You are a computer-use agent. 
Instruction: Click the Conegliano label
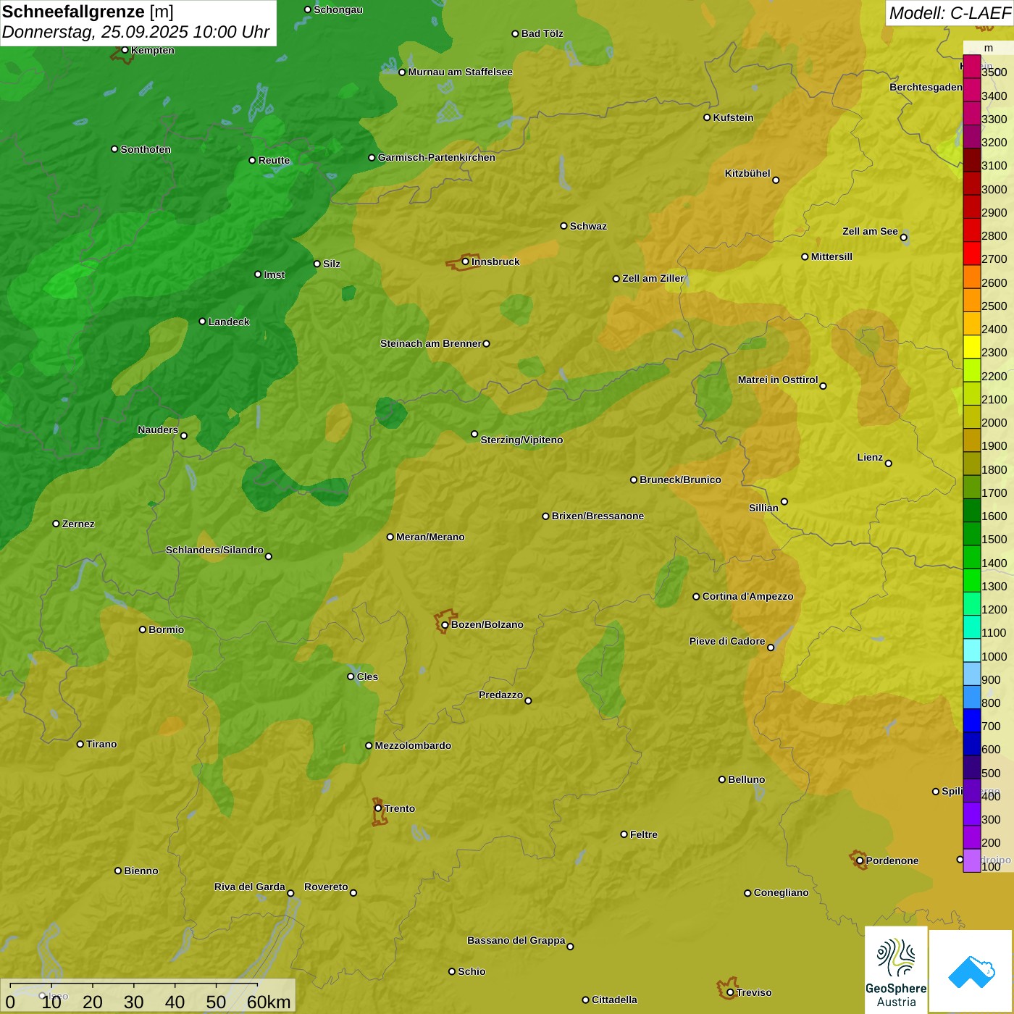pyautogui.click(x=781, y=892)
